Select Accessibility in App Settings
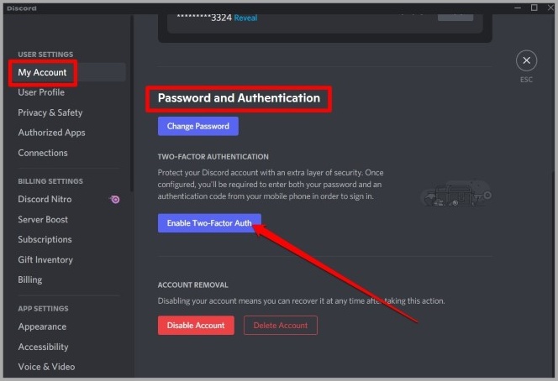The image size is (558, 381). (44, 347)
